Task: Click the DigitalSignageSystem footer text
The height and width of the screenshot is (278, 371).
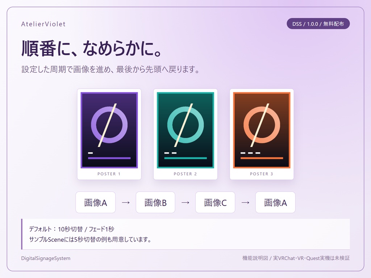Action: [x=46, y=258]
